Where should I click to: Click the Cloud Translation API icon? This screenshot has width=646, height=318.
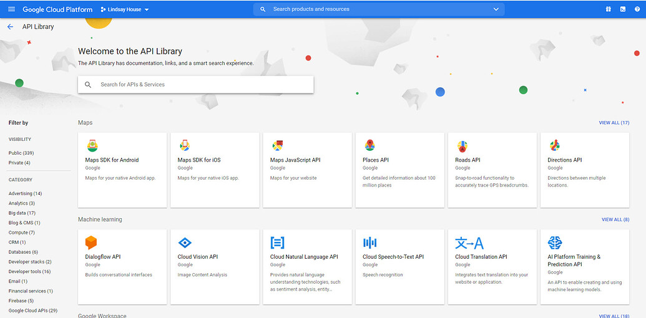pos(469,243)
